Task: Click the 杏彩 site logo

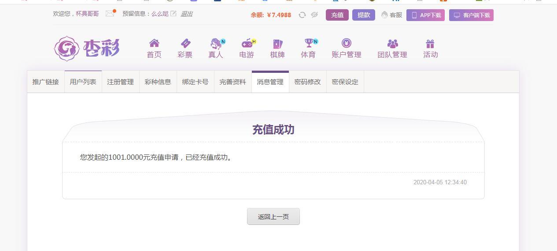Action: 87,48
